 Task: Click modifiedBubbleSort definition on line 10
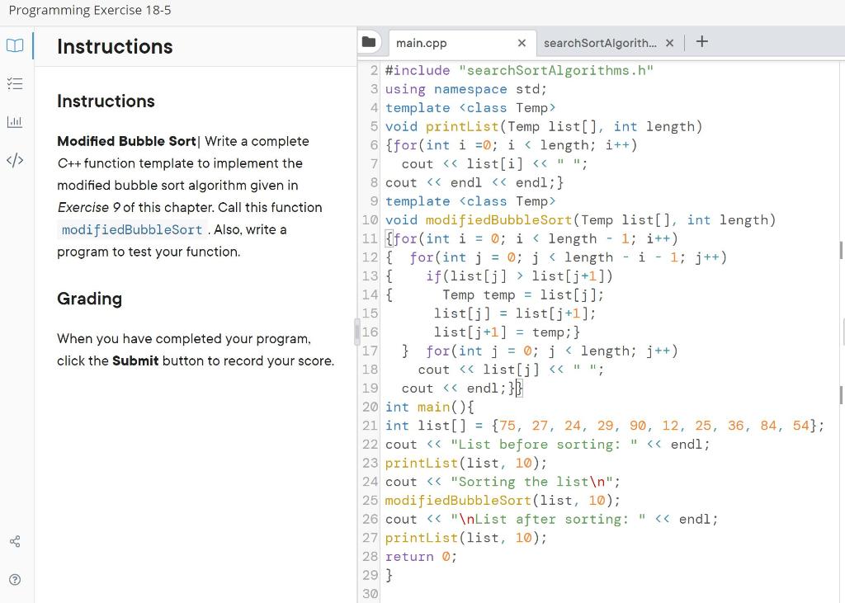499,220
